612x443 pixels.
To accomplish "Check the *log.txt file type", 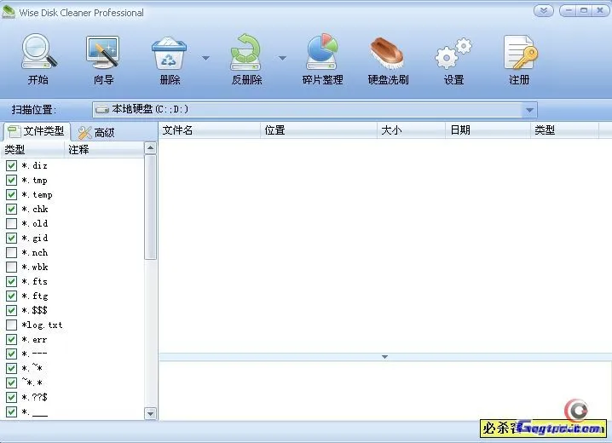I will point(12,325).
